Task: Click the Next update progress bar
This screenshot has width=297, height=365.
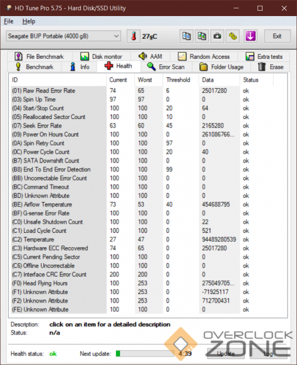Action: (x=145, y=354)
